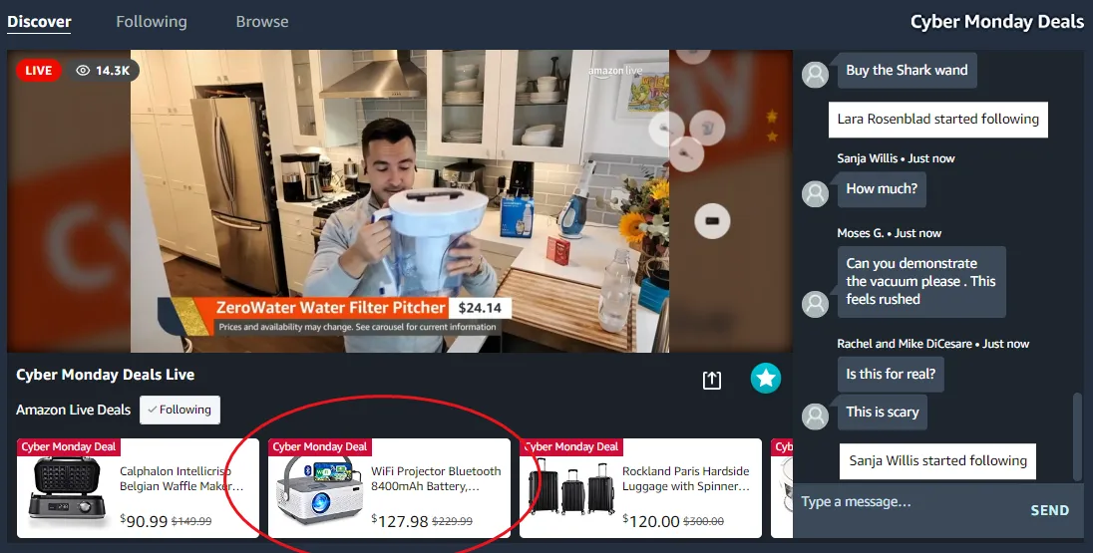Click the avatar beside 'Buy the Shark wand'
Image resolution: width=1093 pixels, height=553 pixels.
click(x=815, y=74)
